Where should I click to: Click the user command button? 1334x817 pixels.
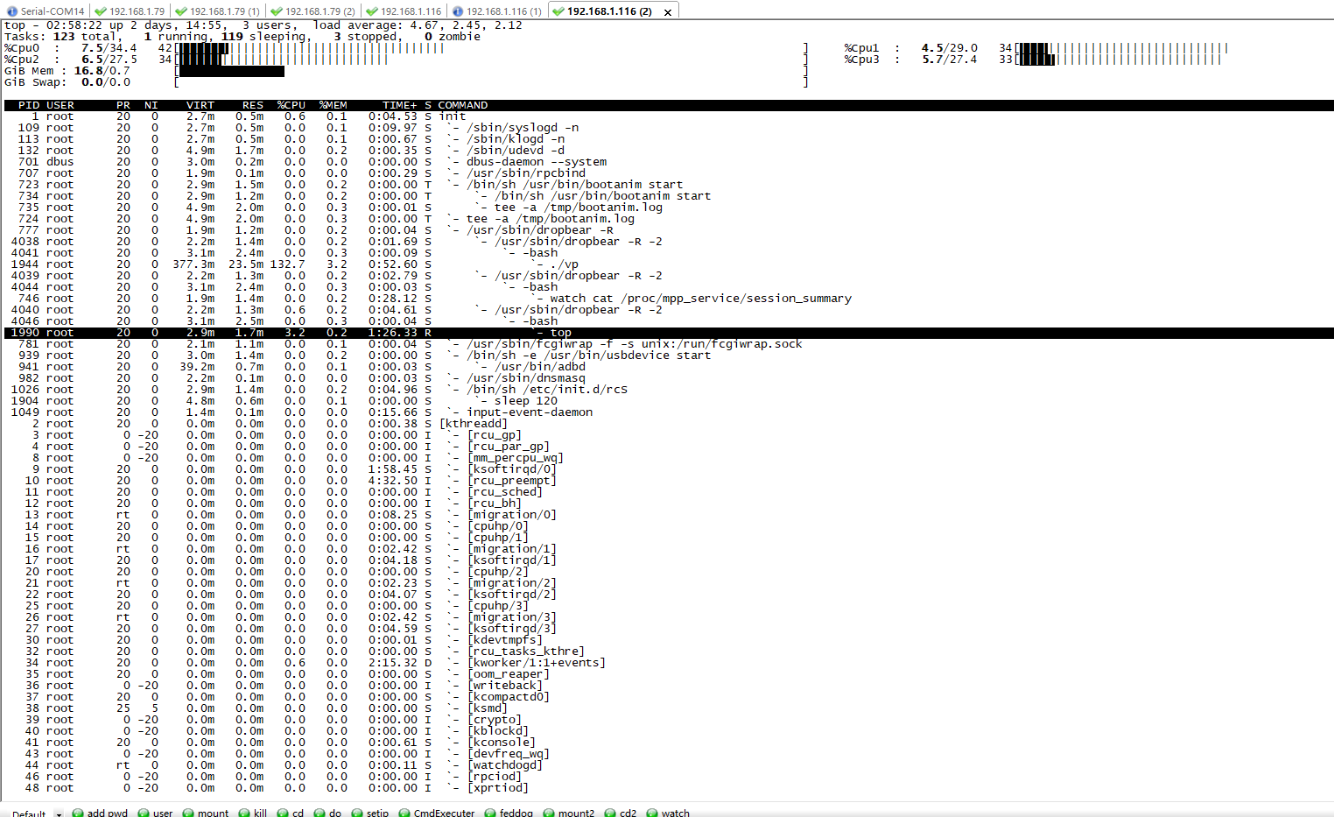click(x=156, y=813)
